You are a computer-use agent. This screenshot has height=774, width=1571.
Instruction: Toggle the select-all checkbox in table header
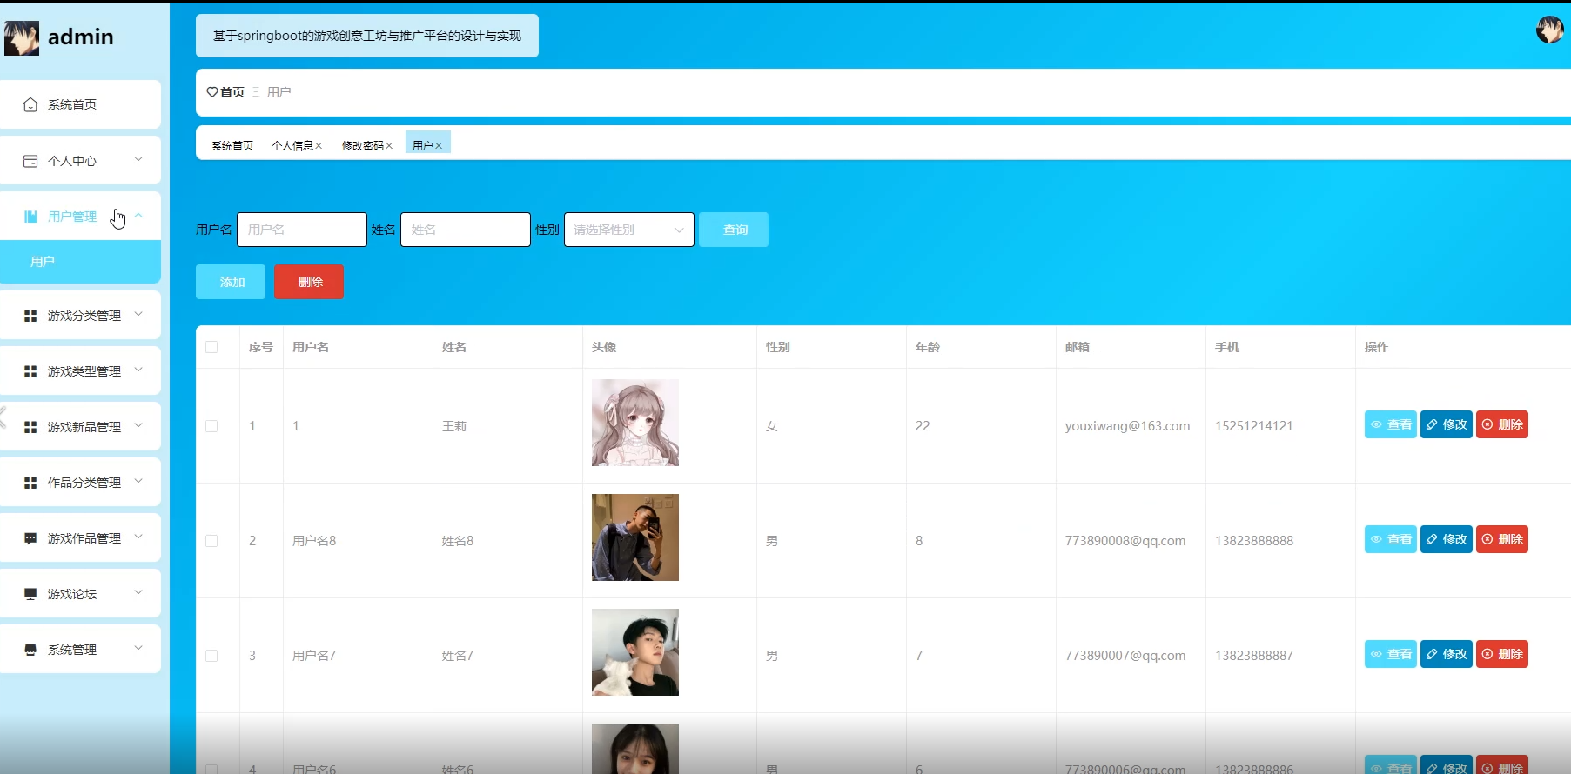[x=211, y=347]
